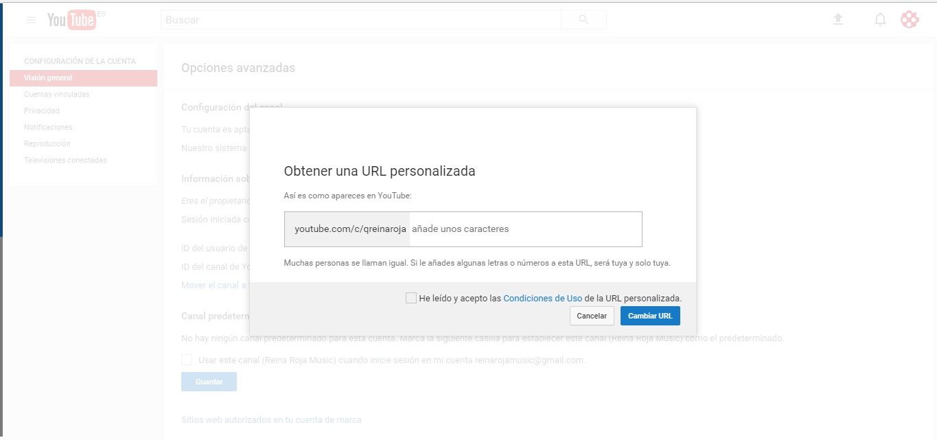Open Reproducción settings
This screenshot has width=937, height=440.
coord(47,143)
